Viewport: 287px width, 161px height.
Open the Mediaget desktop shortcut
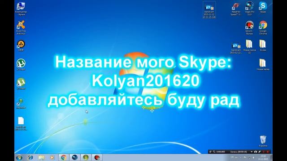21,103
